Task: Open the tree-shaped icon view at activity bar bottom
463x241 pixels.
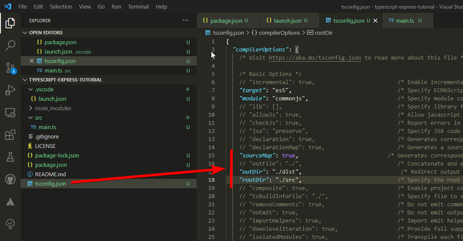Action: click(x=10, y=224)
